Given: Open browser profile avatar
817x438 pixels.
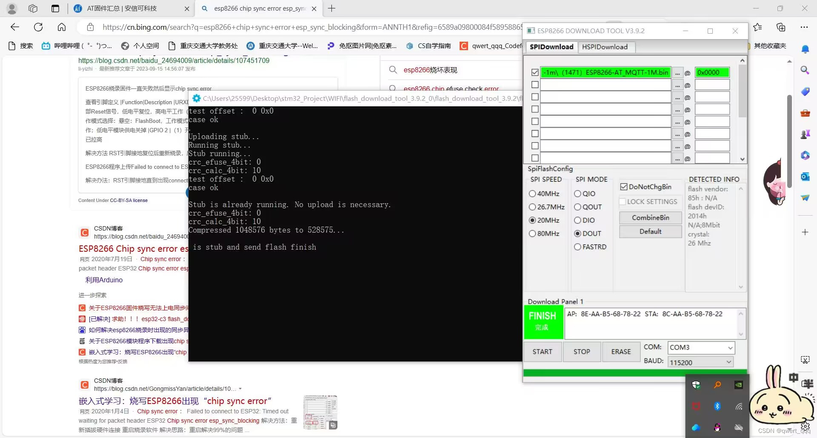Looking at the screenshot, I should pyautogui.click(x=12, y=9).
